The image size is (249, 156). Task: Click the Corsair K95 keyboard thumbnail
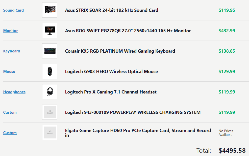(x=50, y=51)
